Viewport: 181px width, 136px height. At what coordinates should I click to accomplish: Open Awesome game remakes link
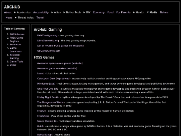(57, 69)
